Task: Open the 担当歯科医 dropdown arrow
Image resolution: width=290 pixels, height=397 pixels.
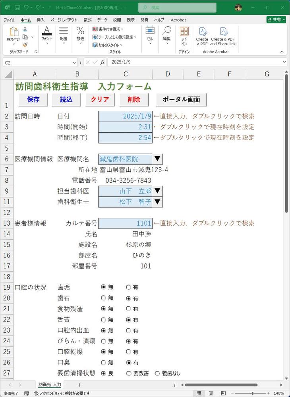Action: click(157, 191)
